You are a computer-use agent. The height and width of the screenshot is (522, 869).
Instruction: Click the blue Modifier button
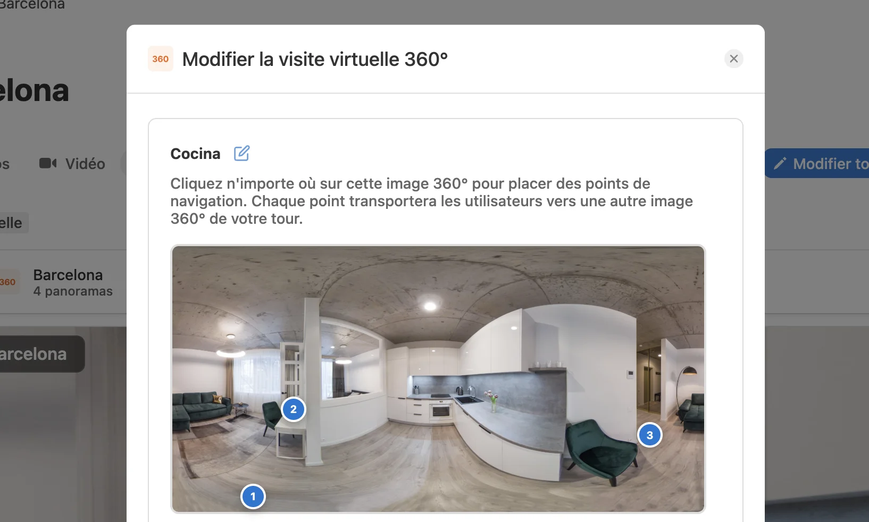(817, 164)
